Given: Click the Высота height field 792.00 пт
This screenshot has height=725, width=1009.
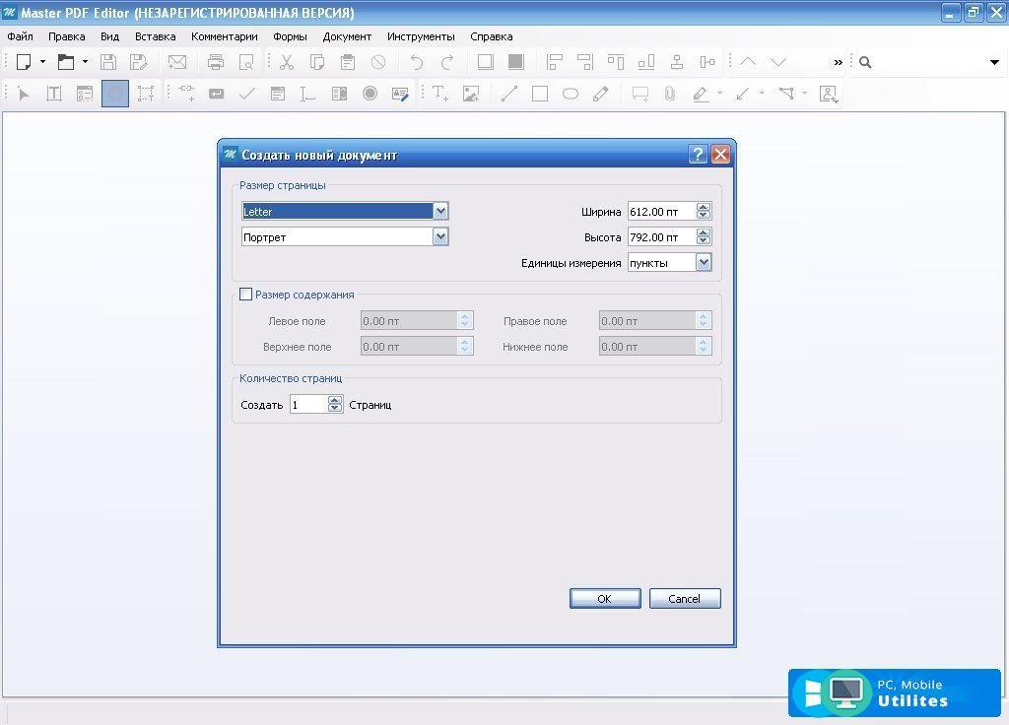Looking at the screenshot, I should (x=661, y=236).
